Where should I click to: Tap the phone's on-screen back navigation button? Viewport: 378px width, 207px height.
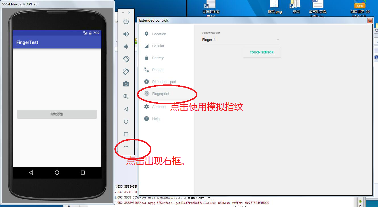pyautogui.click(x=31, y=173)
